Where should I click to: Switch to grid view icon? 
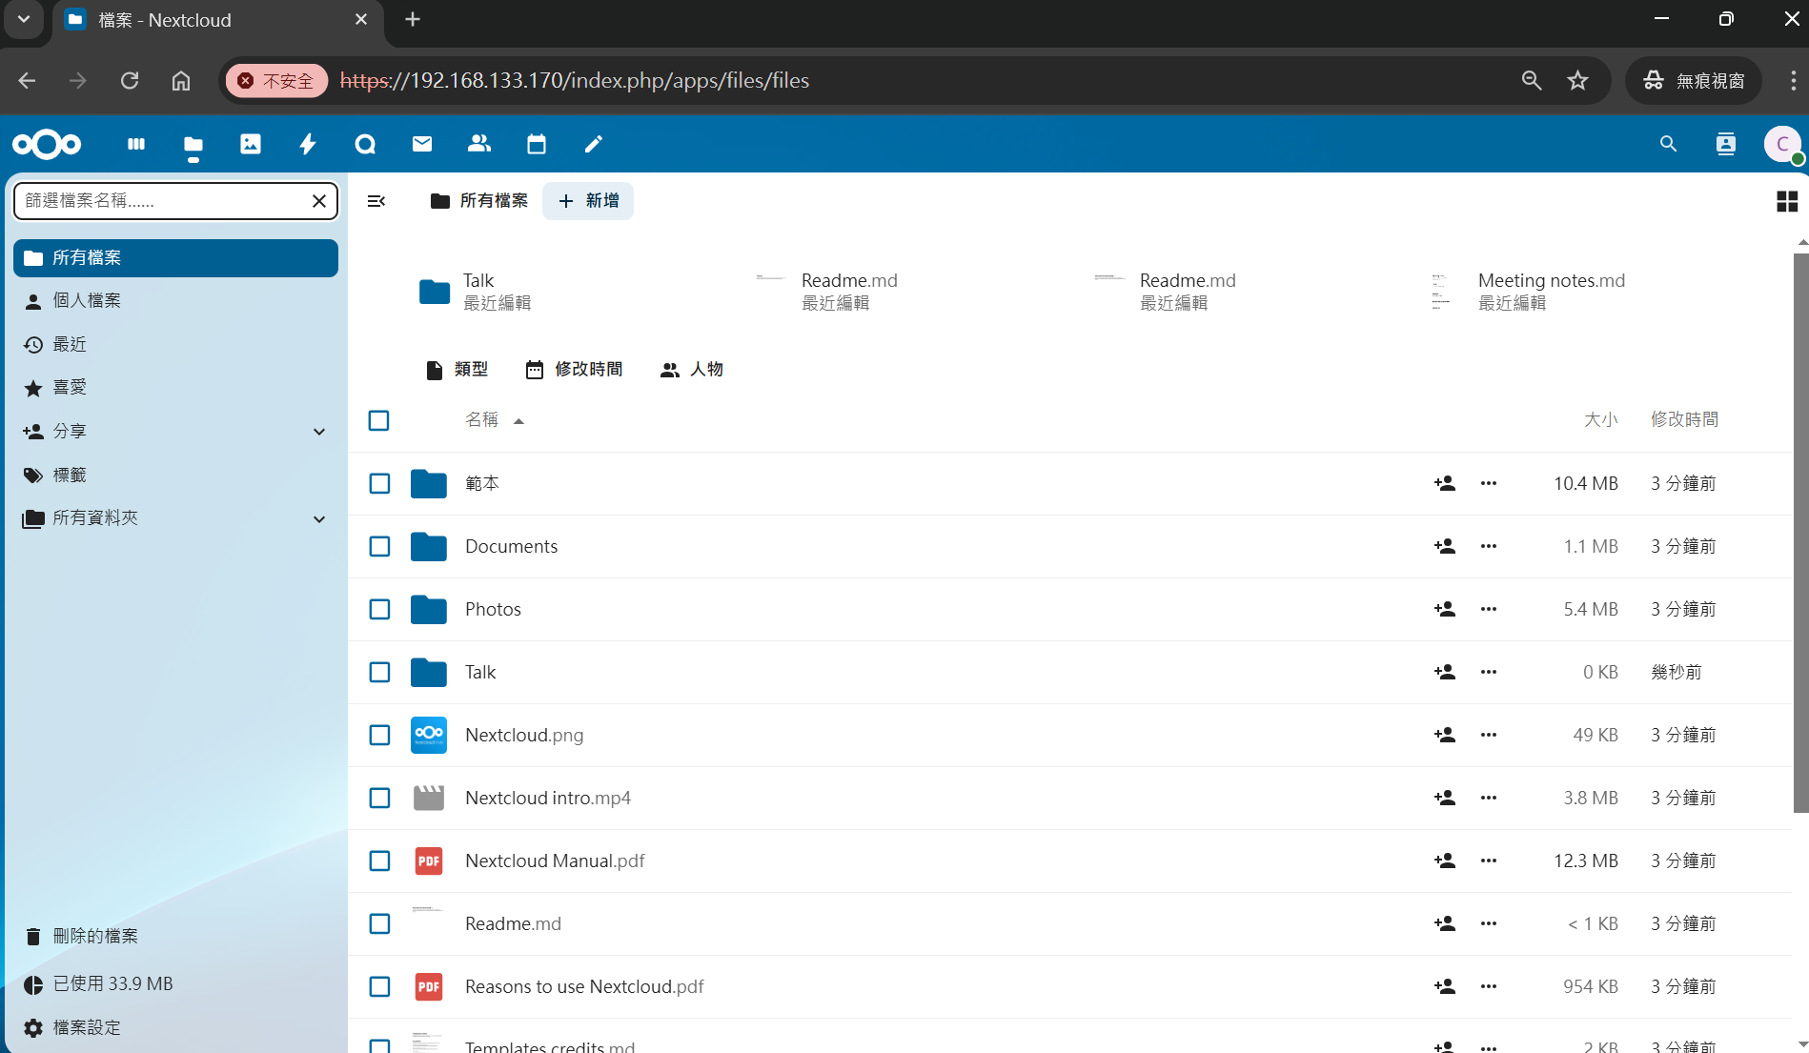click(1787, 201)
